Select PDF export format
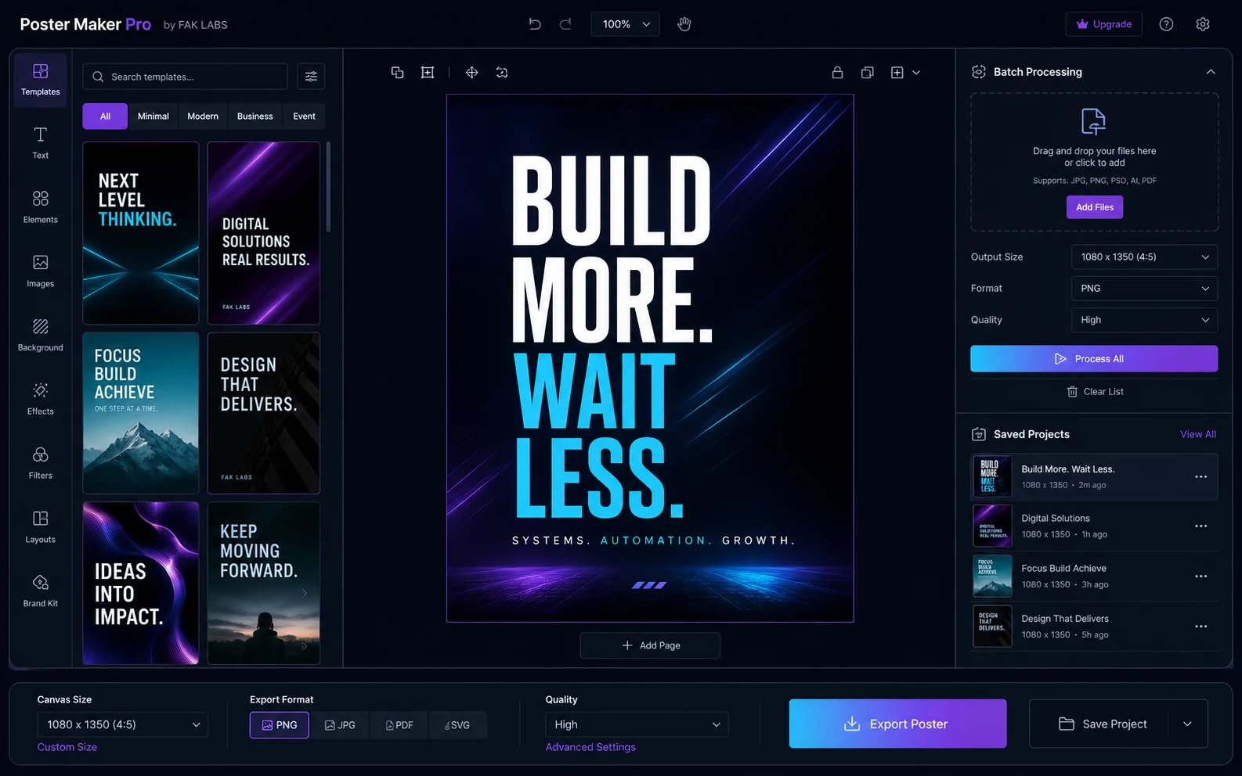 (x=399, y=725)
